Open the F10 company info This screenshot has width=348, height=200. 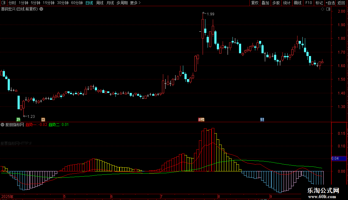pos(309,3)
